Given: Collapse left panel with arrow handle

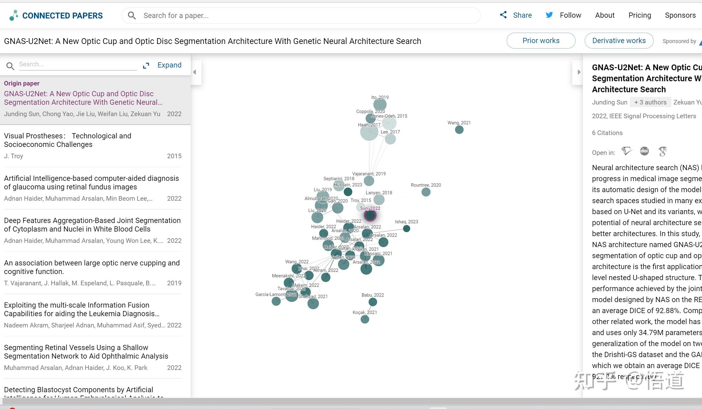Looking at the screenshot, I should pos(195,72).
